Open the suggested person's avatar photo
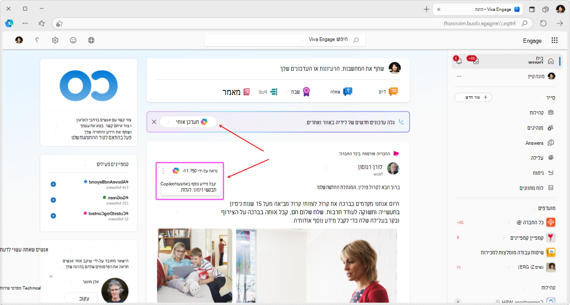The image size is (570, 305). [115, 290]
